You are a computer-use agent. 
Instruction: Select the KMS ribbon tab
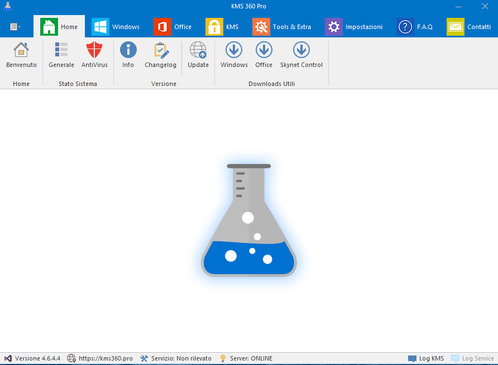pos(222,27)
